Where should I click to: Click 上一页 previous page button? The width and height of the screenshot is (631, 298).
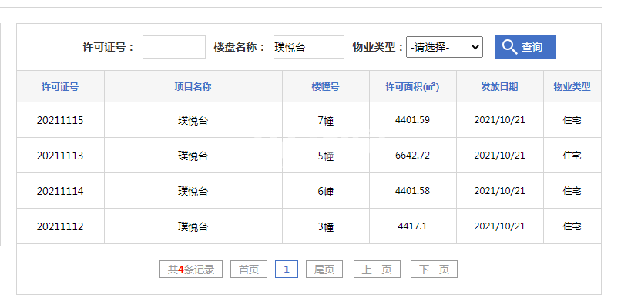(377, 270)
